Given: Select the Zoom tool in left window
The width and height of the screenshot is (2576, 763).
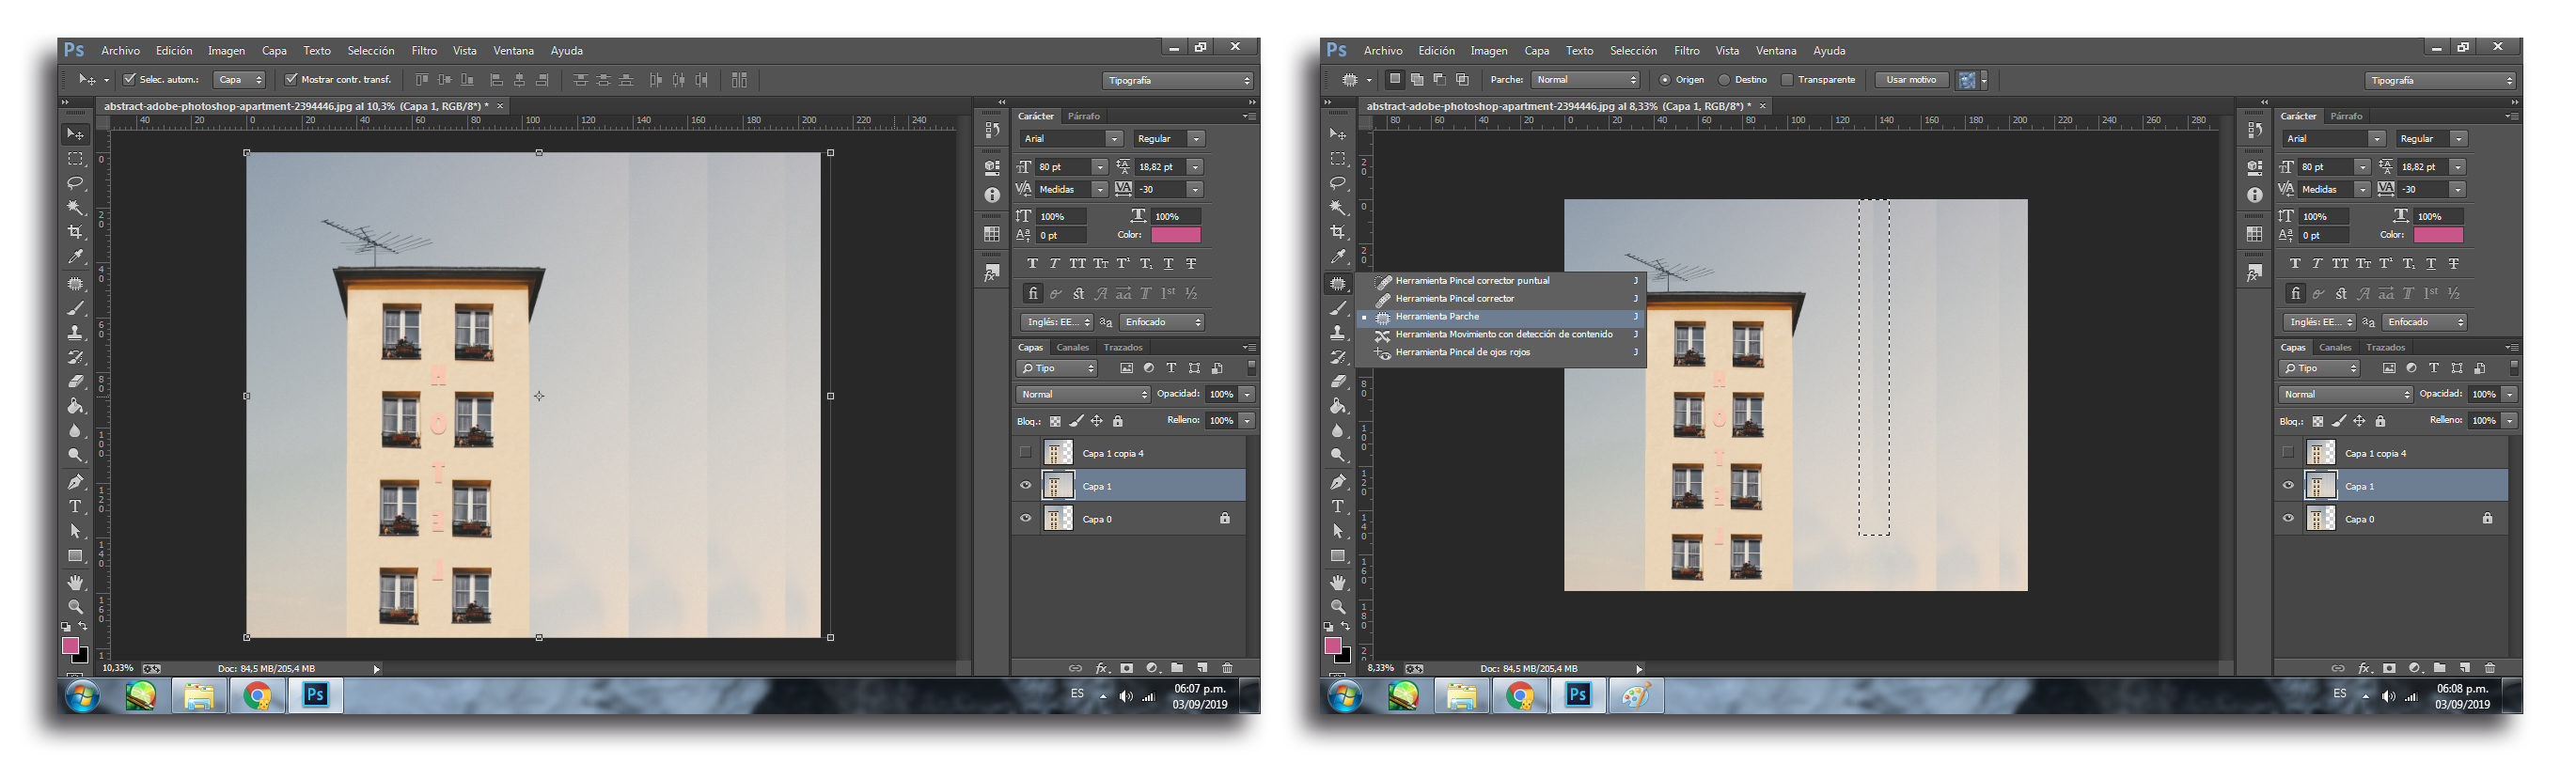Looking at the screenshot, I should (75, 607).
